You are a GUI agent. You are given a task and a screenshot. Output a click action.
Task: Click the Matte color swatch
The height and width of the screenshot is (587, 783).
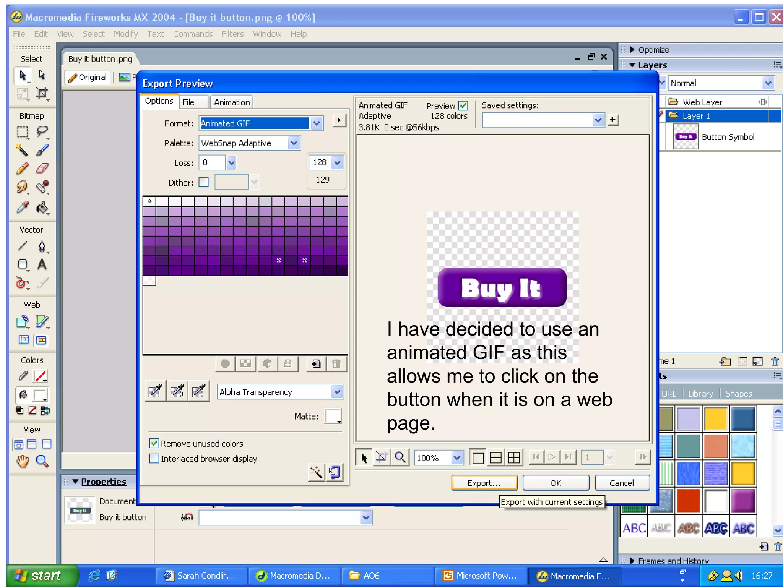pos(333,416)
